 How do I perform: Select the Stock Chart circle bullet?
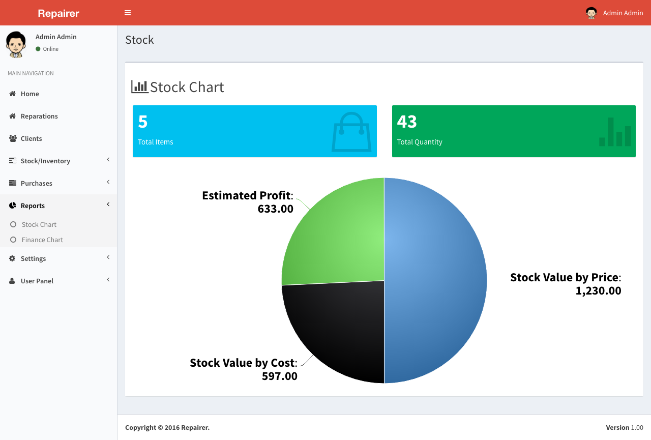[x=14, y=224]
